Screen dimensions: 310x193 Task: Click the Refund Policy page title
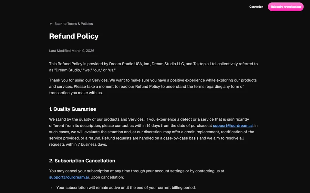[x=74, y=36]
